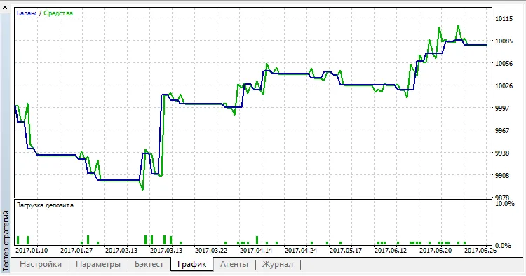Click the 2017.04.24 date label

pos(301,251)
